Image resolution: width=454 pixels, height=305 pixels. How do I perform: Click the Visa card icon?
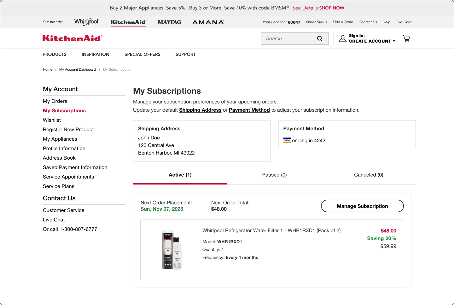287,140
